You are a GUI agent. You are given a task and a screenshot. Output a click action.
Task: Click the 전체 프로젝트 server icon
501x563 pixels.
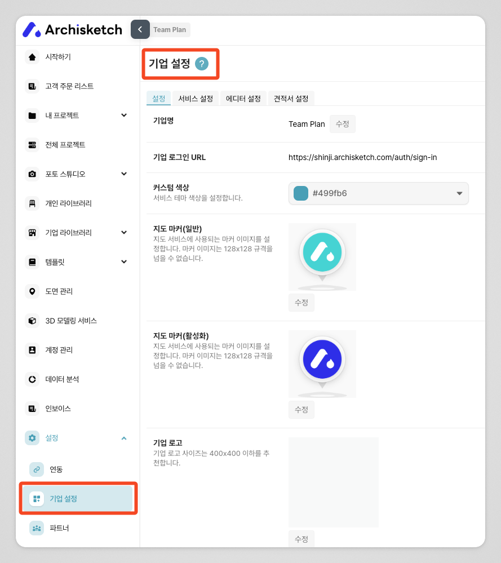32,145
